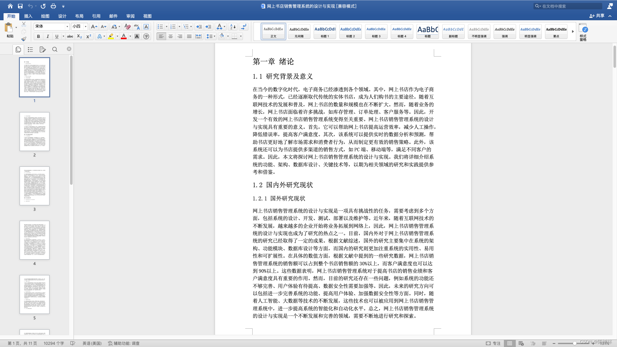The width and height of the screenshot is (617, 347).
Task: Toggle italic formatting
Action: coord(48,36)
